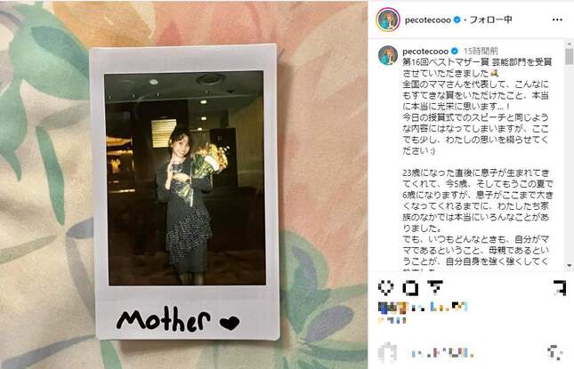The height and width of the screenshot is (369, 574).
Task: Click the Mother polaroid photo
Action: [x=185, y=192]
